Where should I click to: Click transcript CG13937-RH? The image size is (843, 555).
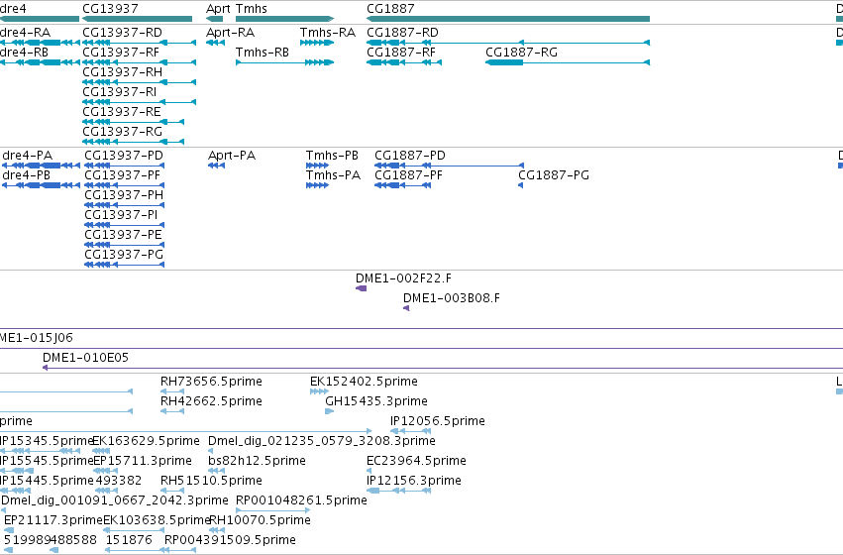(x=140, y=82)
